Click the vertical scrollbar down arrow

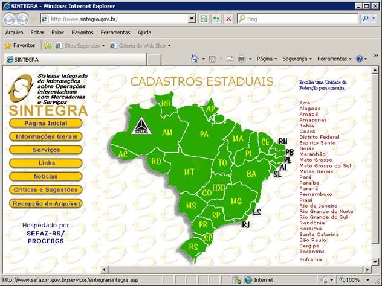pos(375,262)
